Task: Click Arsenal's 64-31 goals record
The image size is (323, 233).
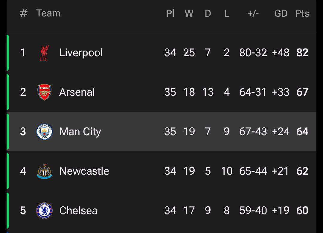Action: (x=253, y=92)
